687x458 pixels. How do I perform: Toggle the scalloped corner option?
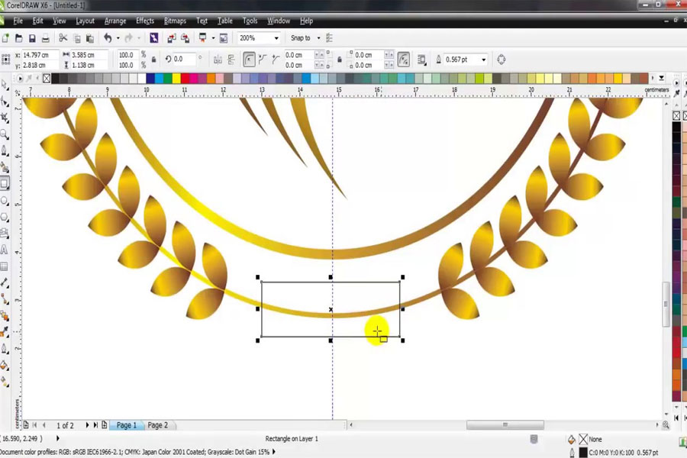click(x=263, y=60)
